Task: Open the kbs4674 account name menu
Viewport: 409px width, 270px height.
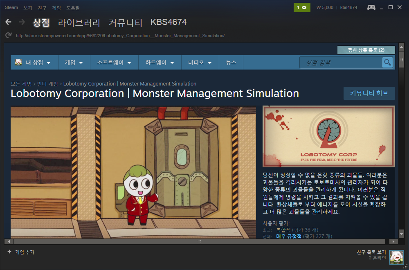Action: pos(349,7)
